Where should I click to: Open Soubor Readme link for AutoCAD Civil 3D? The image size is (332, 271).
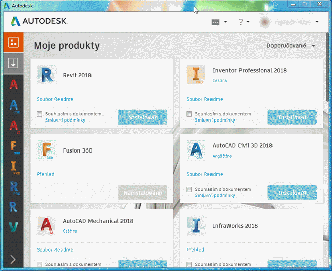pos(204,174)
